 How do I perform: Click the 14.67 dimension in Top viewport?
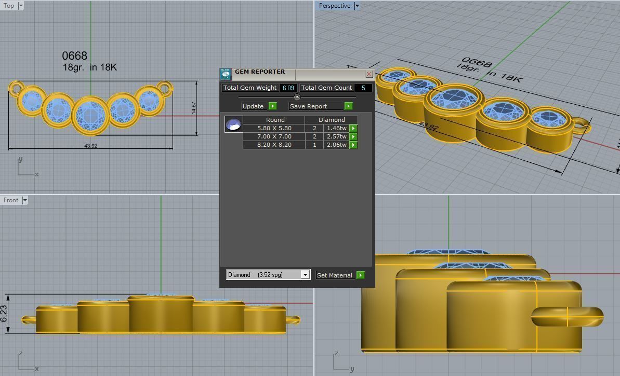tap(194, 108)
